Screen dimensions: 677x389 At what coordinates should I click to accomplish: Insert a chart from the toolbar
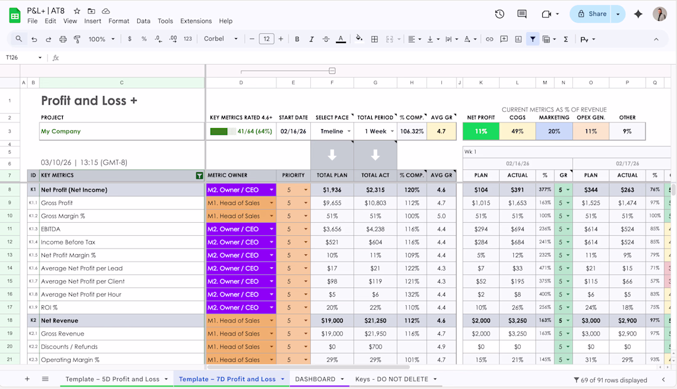tap(518, 39)
